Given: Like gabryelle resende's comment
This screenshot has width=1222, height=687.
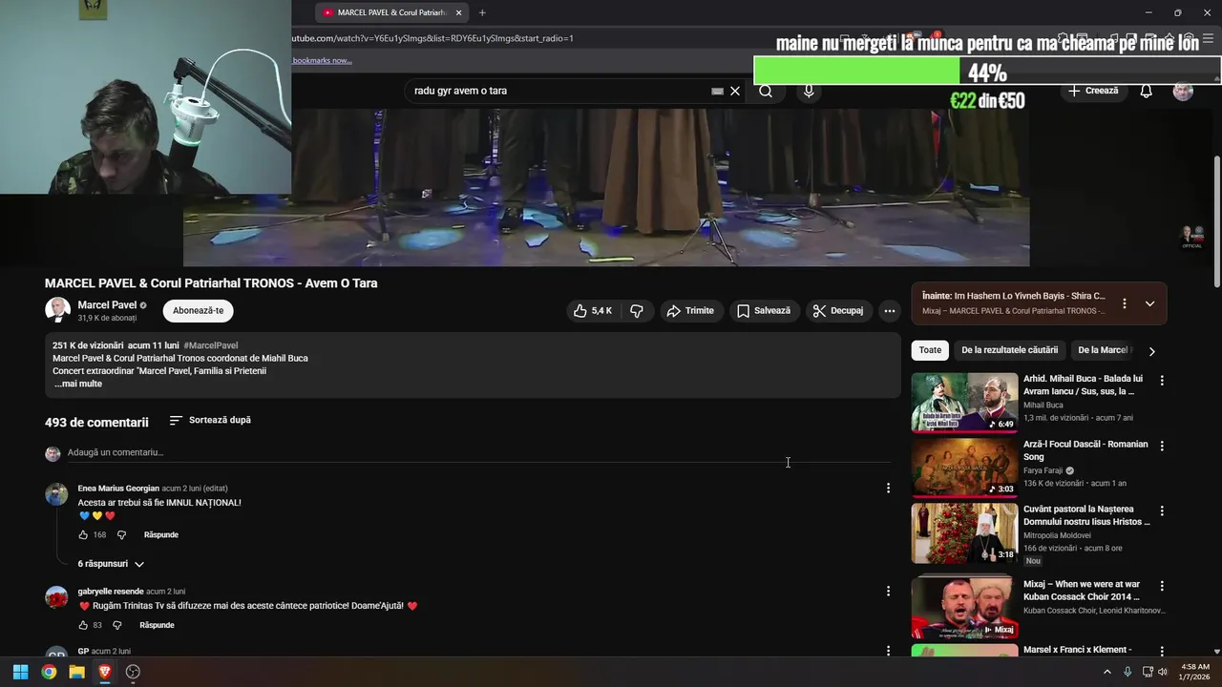Looking at the screenshot, I should point(83,625).
